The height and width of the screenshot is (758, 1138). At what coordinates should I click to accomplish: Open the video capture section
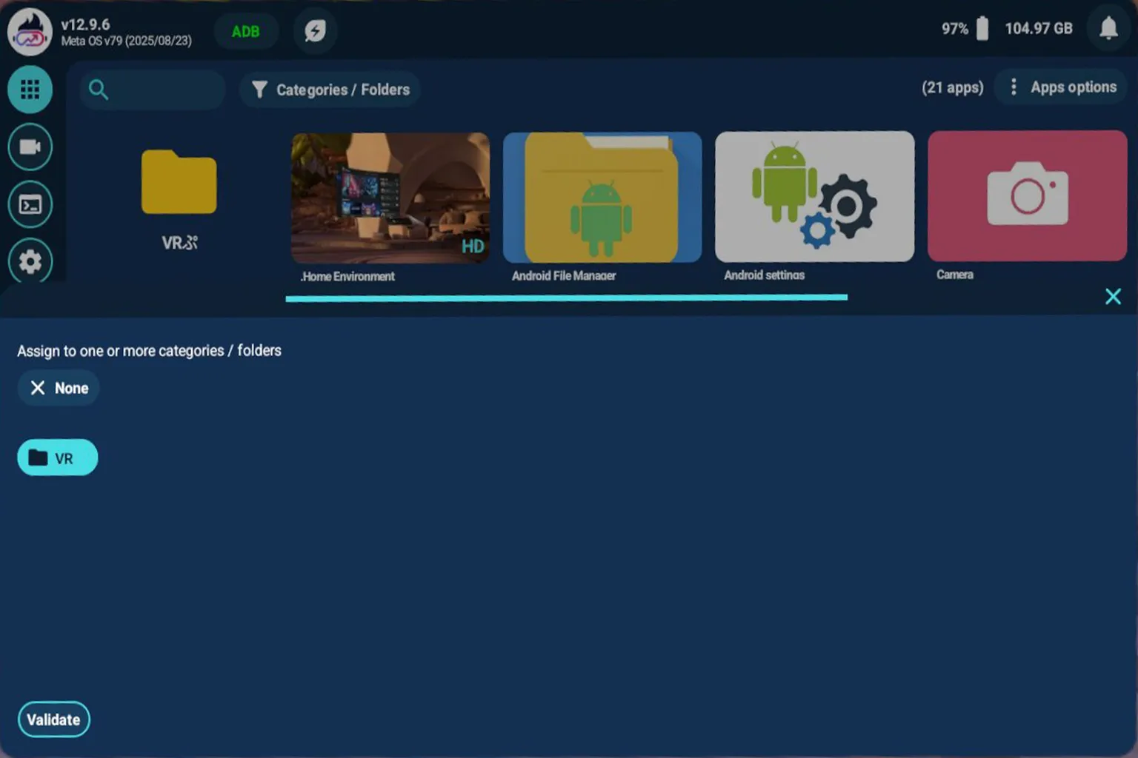[x=30, y=147]
